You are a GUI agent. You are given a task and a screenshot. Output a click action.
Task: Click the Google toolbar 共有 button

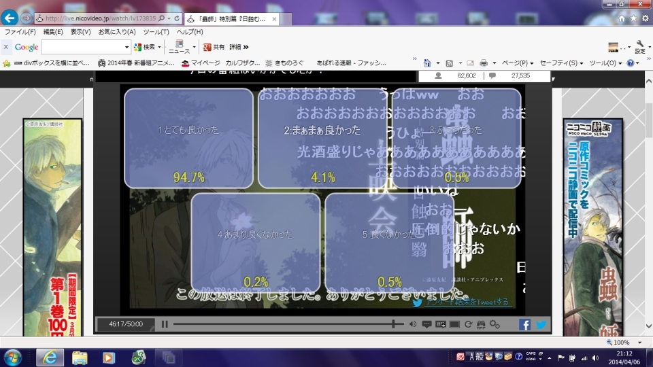[x=214, y=47]
